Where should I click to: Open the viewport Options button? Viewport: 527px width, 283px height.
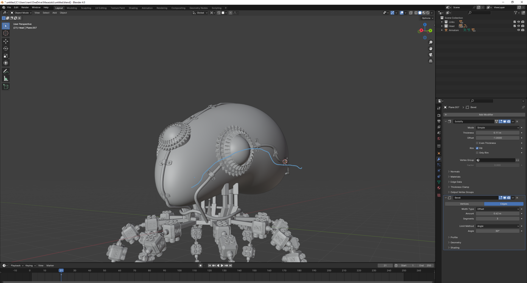tap(427, 18)
